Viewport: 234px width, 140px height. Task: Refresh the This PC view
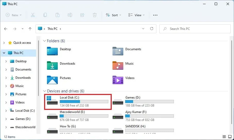click(152, 29)
